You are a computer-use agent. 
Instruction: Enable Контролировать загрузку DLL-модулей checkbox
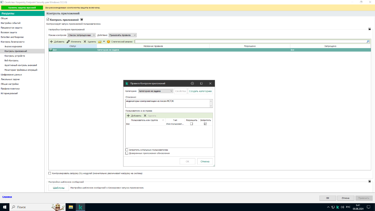tap(50, 173)
